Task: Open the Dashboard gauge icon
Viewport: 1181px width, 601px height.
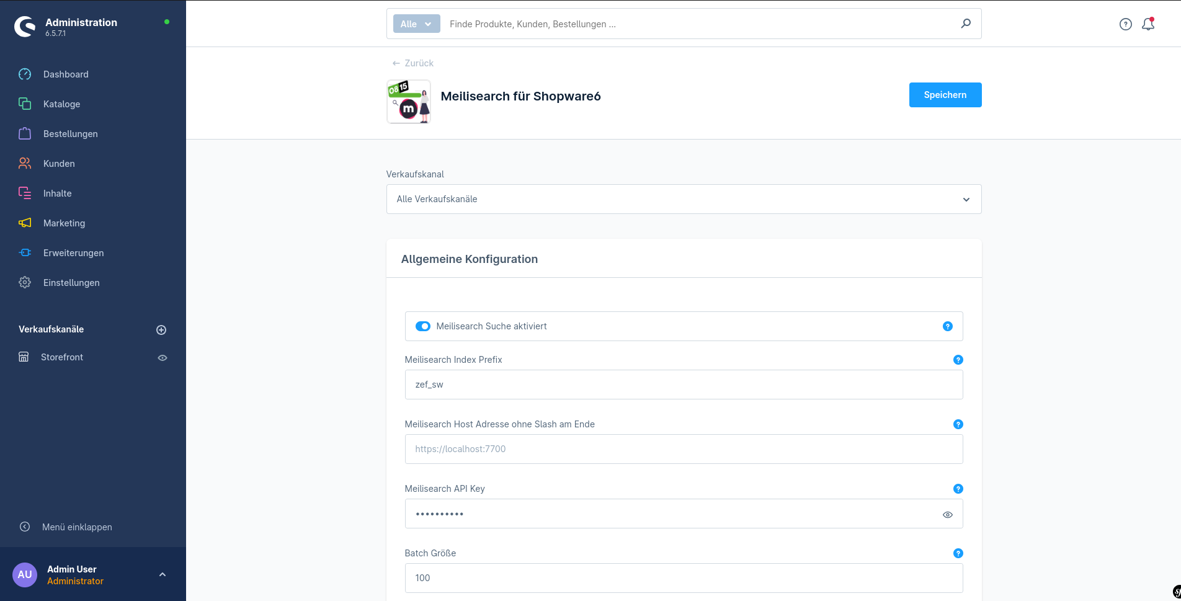Action: tap(25, 74)
